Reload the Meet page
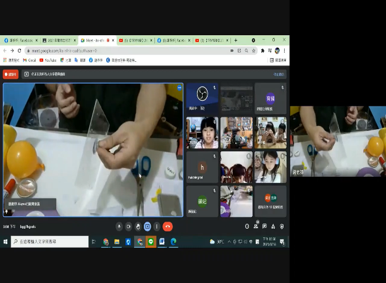Image resolution: width=386 pixels, height=283 pixels. 19,51
